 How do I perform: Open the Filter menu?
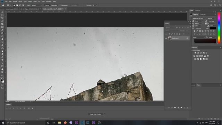[35, 1]
